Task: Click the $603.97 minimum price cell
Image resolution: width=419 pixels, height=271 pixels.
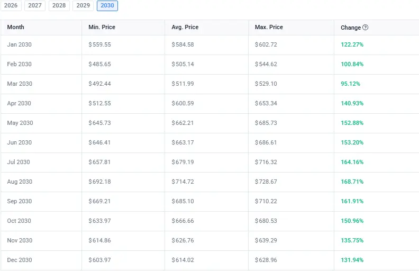Action: click(x=99, y=260)
